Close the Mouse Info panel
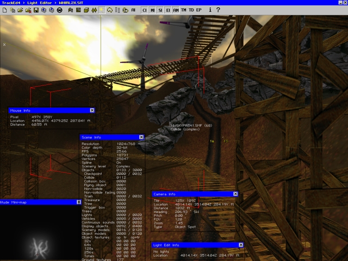The width and height of the screenshot is (348, 261). (92, 110)
